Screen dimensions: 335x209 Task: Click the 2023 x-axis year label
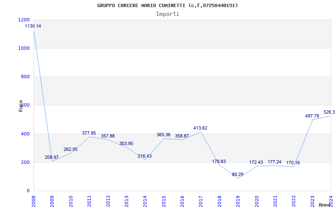(x=312, y=201)
